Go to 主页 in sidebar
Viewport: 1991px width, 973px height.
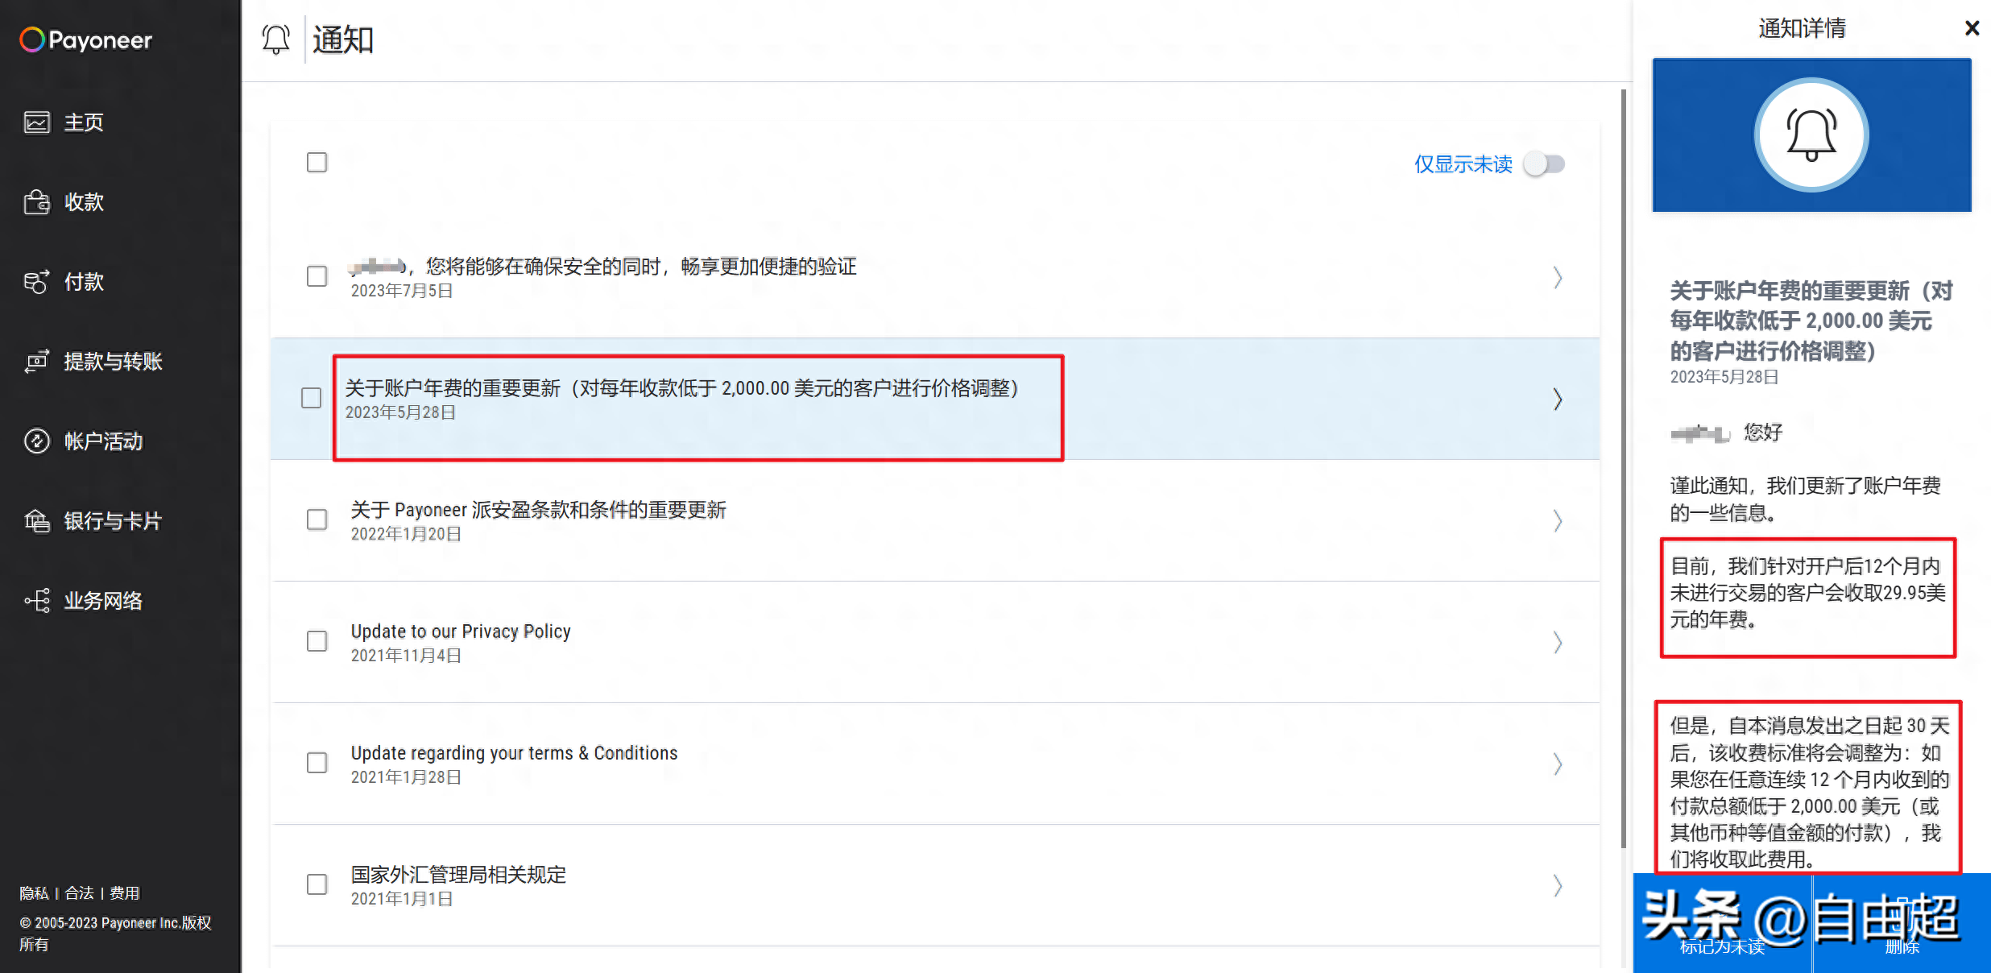[84, 122]
